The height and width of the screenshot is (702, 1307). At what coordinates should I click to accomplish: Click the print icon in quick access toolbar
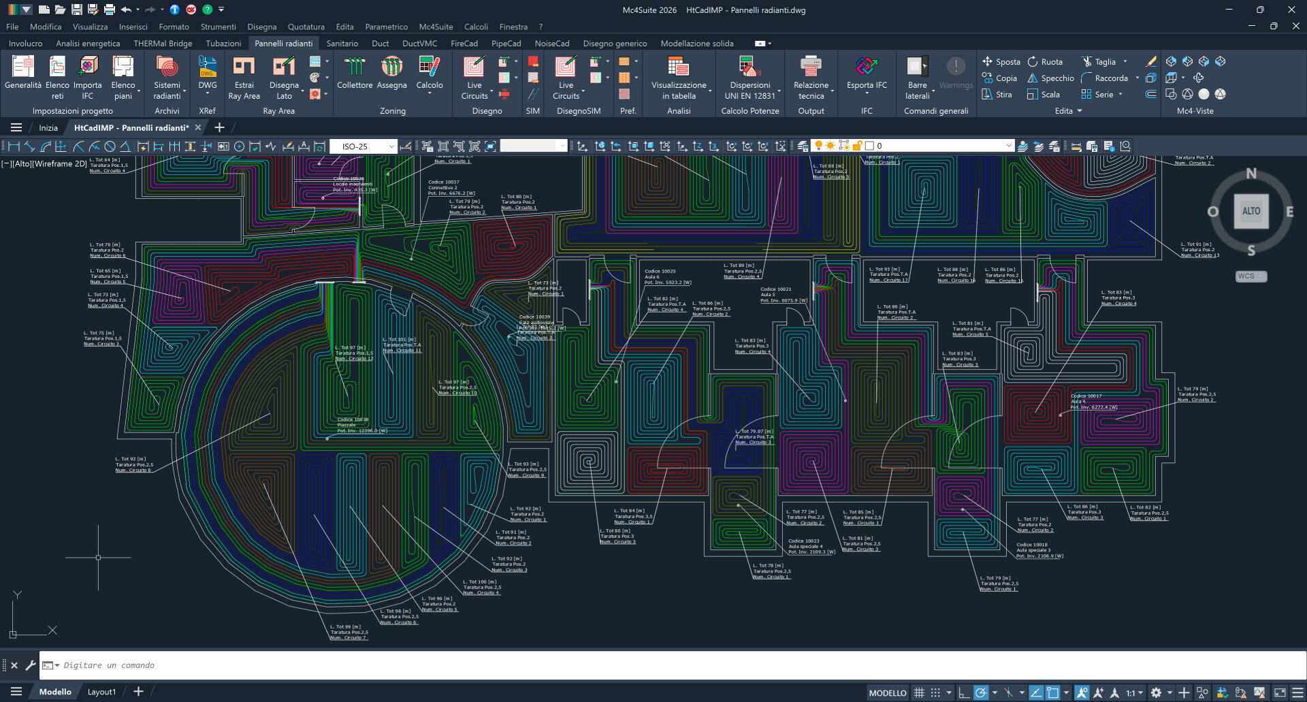[109, 10]
